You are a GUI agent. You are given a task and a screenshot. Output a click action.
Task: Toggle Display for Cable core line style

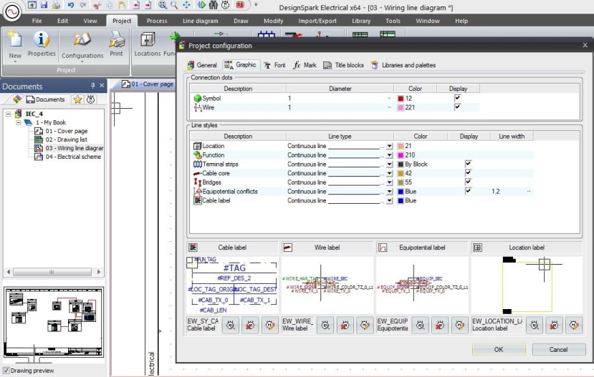pyautogui.click(x=468, y=173)
